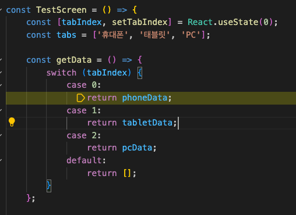Fold the case 1 block using its chevron
Screen dimensions: 296x215
click(1, 110)
